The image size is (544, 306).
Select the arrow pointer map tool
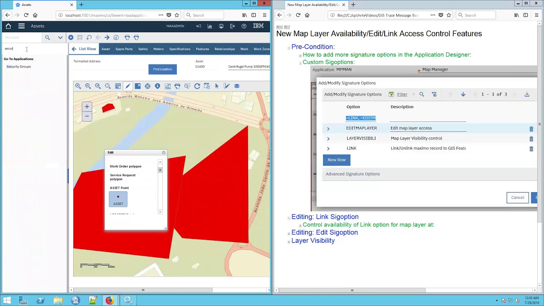217,86
